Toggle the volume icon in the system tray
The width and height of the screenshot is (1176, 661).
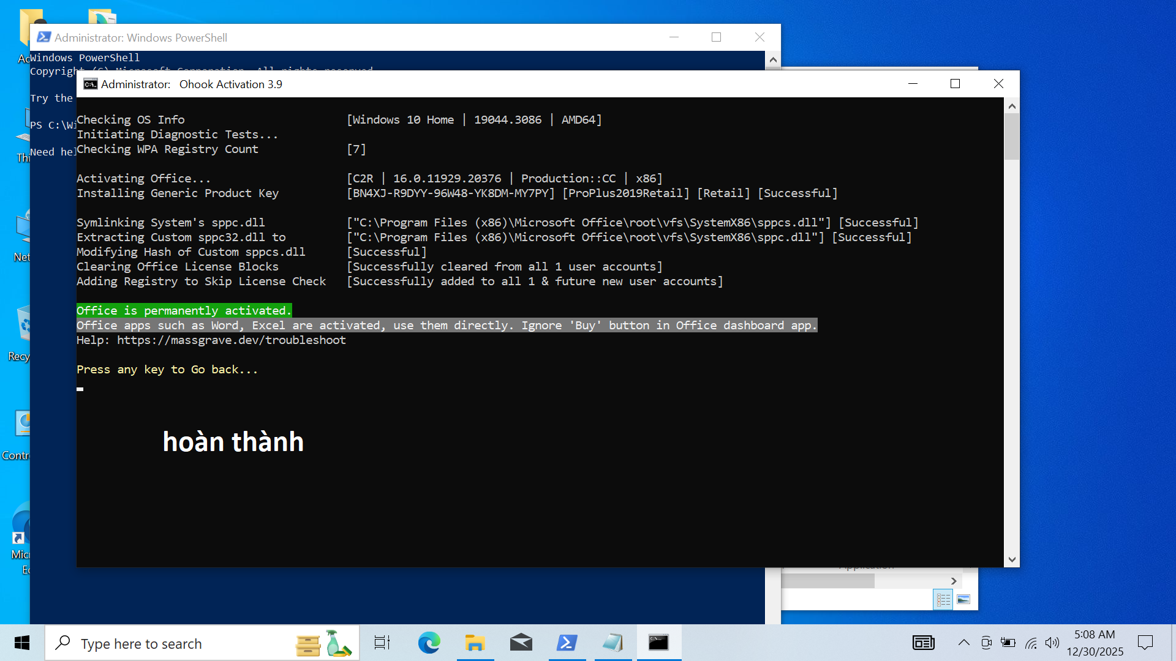tap(1052, 643)
